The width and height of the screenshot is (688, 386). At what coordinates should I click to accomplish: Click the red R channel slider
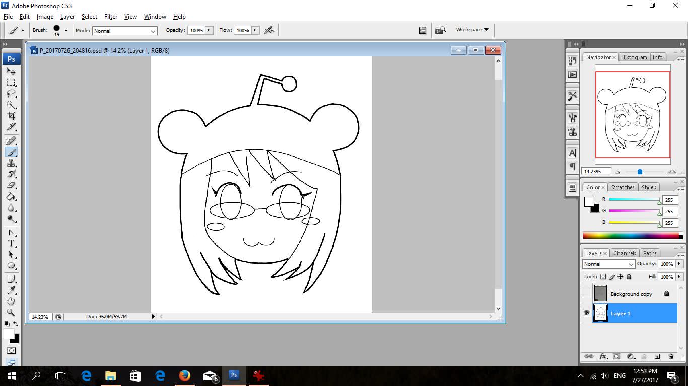634,200
